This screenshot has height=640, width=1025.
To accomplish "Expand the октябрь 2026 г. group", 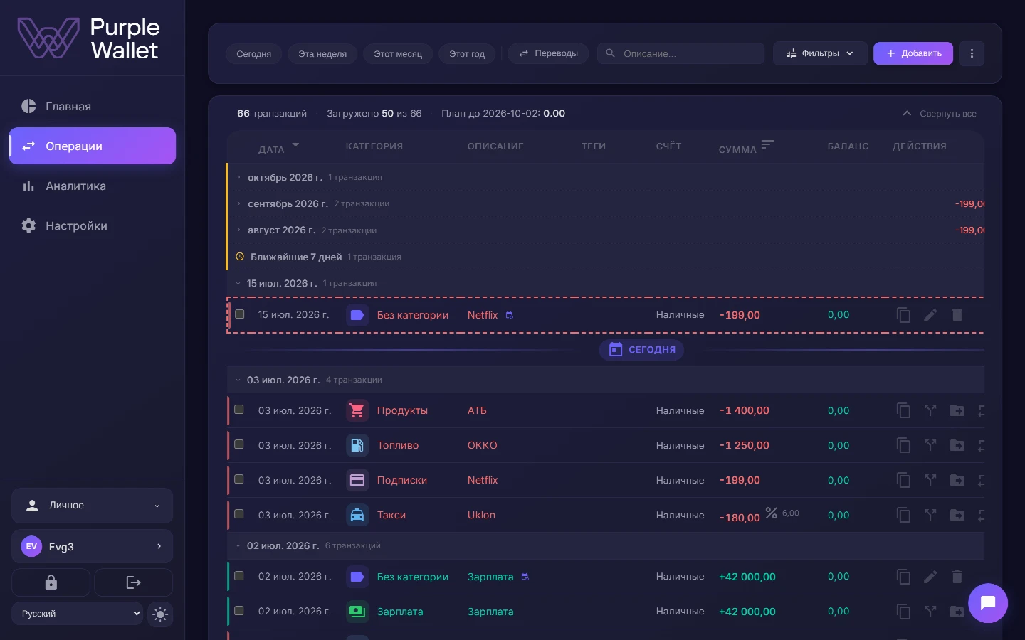I will point(238,177).
